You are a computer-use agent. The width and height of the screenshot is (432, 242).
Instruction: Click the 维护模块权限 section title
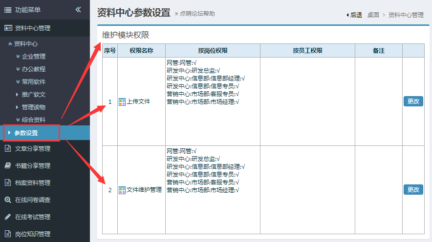point(126,35)
